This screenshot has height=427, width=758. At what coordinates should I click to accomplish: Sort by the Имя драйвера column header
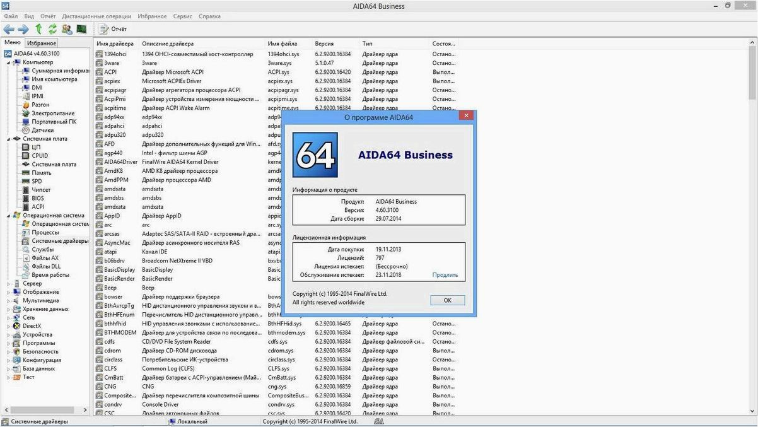pos(116,44)
